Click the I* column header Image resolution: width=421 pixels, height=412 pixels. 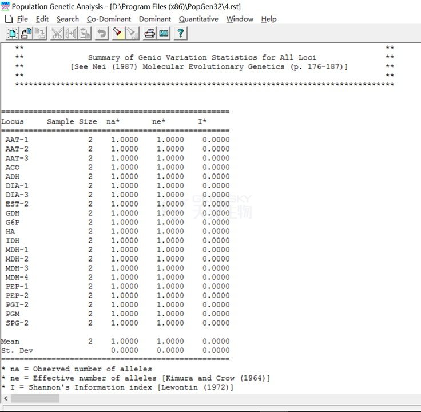tap(202, 122)
